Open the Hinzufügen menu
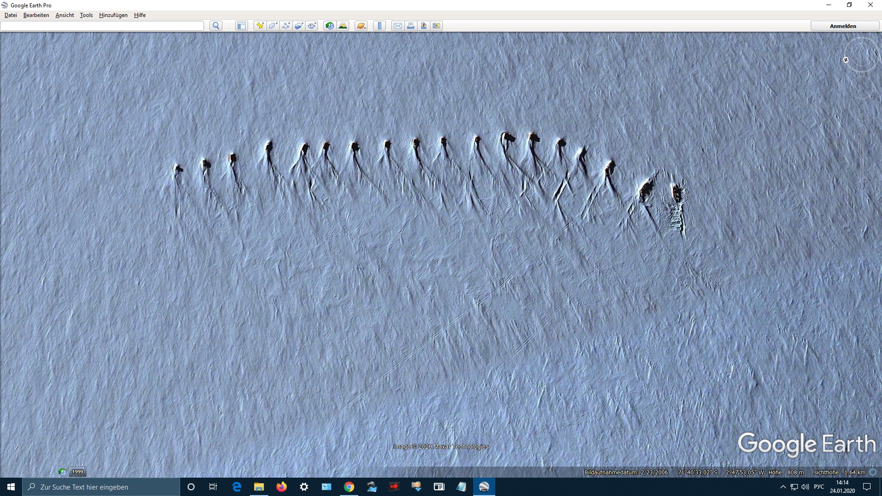The image size is (882, 496). pos(113,15)
